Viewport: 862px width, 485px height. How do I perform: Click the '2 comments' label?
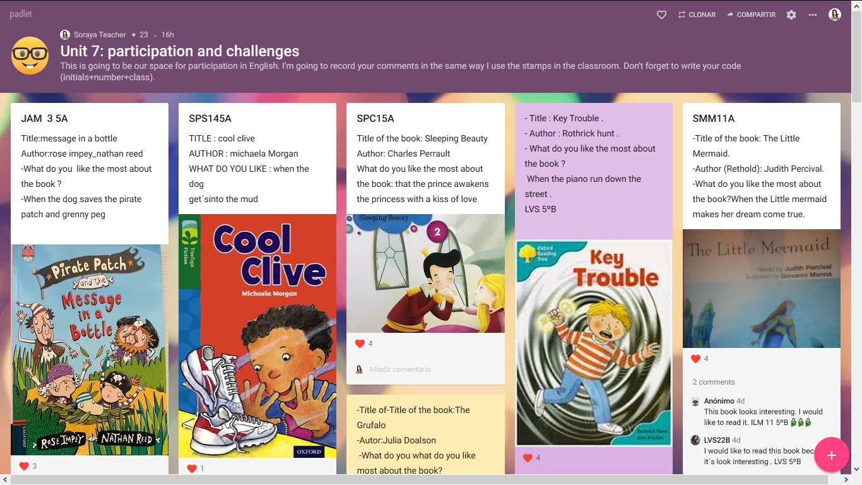[714, 382]
